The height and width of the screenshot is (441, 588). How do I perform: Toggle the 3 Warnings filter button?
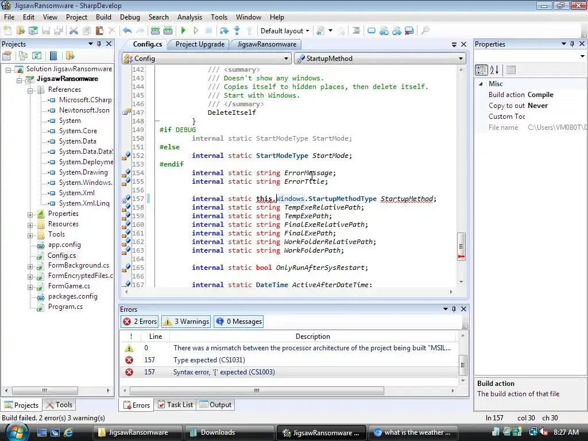186,322
